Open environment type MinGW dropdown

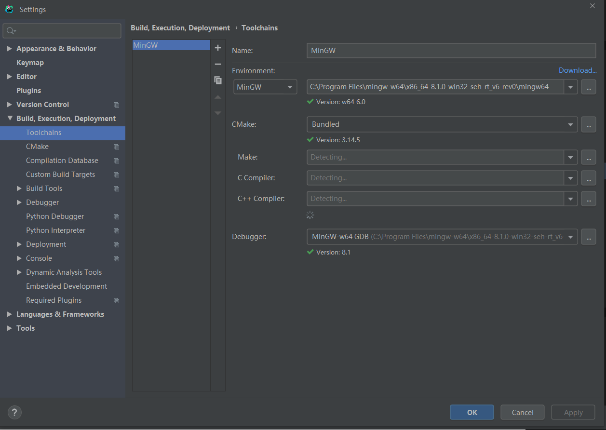tap(265, 87)
